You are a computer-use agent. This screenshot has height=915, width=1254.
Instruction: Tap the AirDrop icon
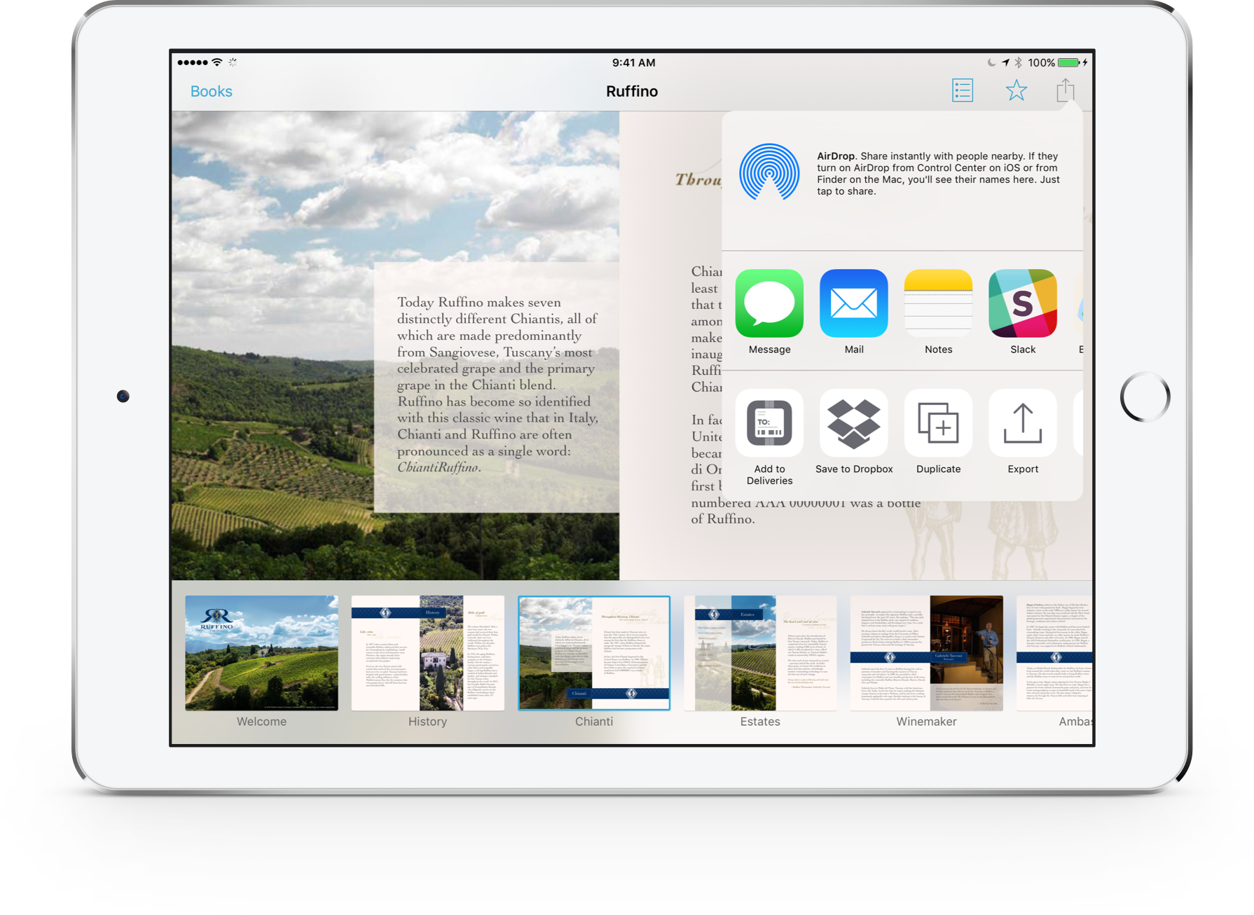tap(769, 172)
